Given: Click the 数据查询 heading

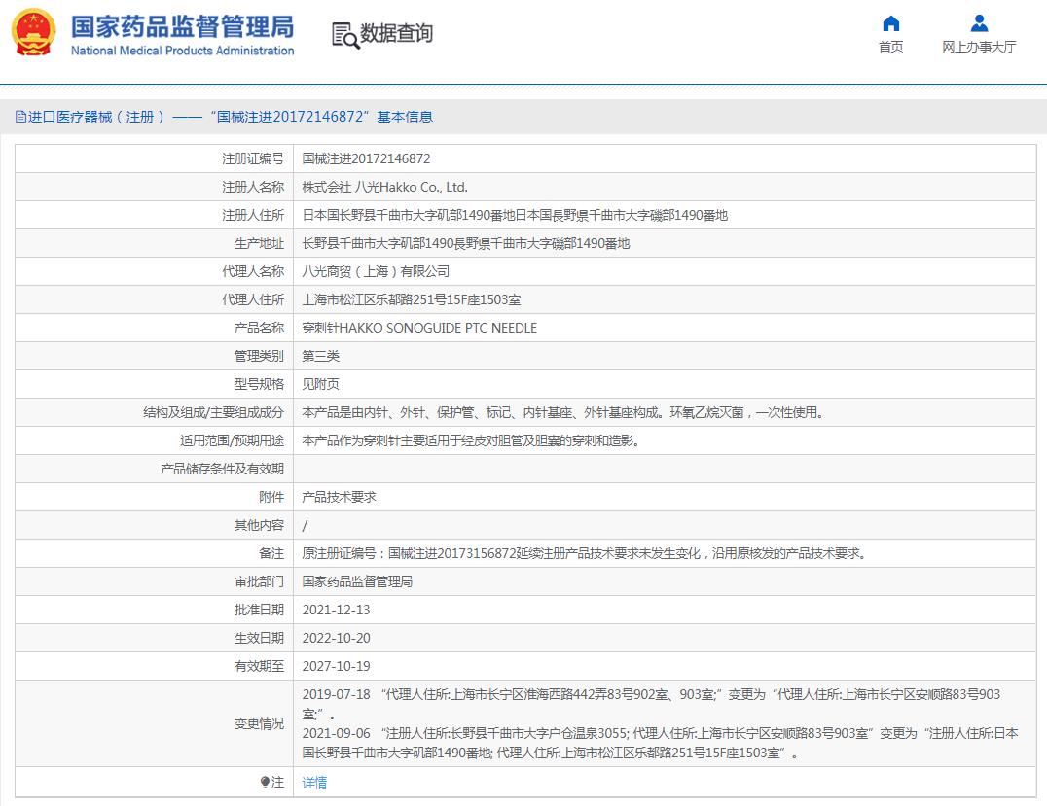Looking at the screenshot, I should [397, 33].
